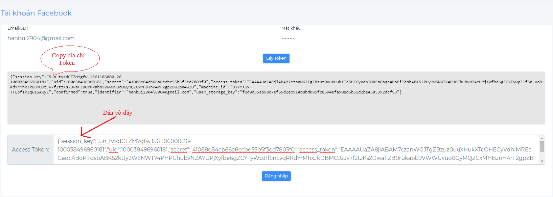Open the Tài khoản Facebook heading
Image resolution: width=553 pixels, height=197 pixels.
(36, 13)
